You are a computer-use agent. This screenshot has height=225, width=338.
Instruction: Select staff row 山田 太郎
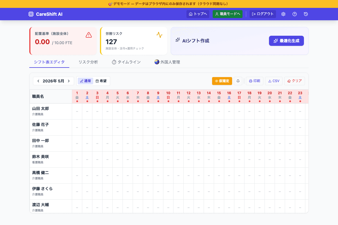pyautogui.click(x=51, y=111)
